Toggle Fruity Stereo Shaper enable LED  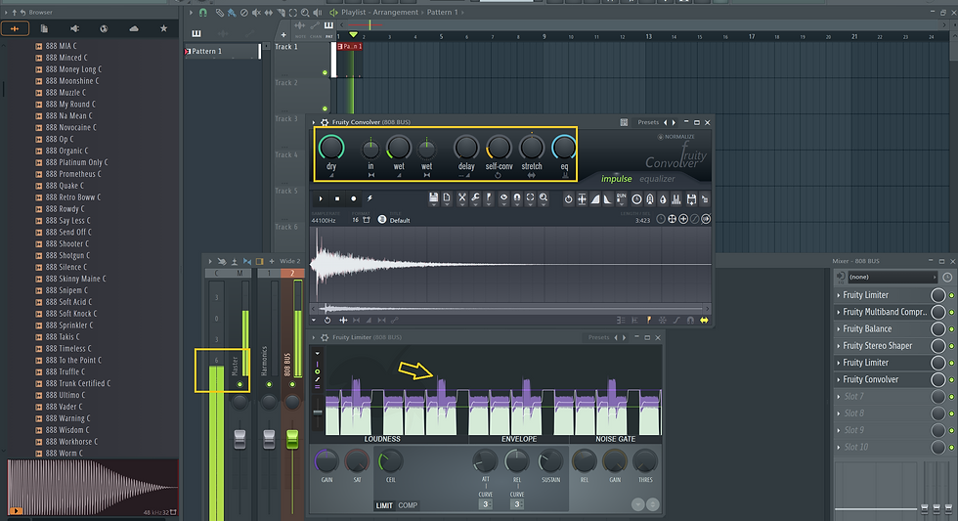(x=951, y=346)
